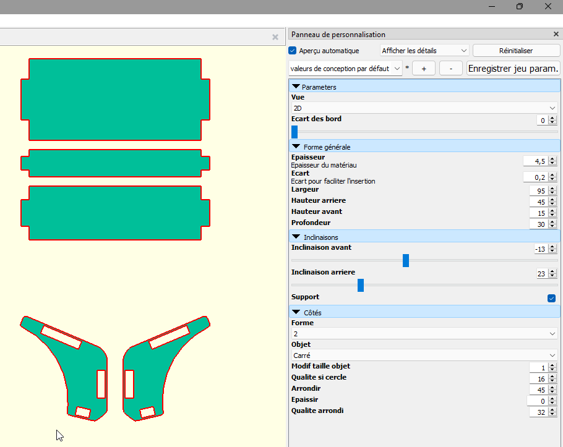This screenshot has height=447, width=563.
Task: Toggle the Aperçu automatique checkbox
Action: (x=293, y=51)
